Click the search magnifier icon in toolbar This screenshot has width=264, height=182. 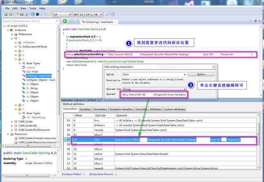pyautogui.click(x=42, y=15)
